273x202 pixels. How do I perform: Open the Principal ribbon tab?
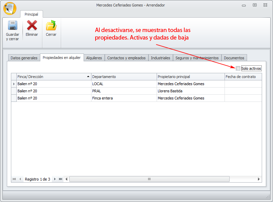coord(31,14)
